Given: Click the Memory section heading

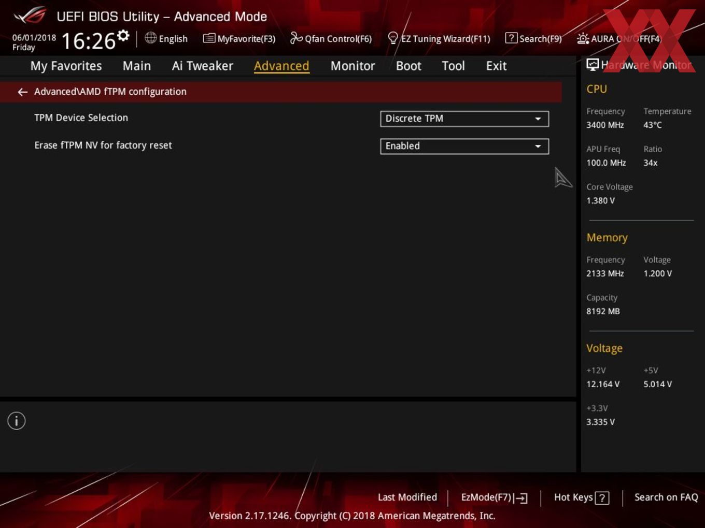Looking at the screenshot, I should [x=607, y=238].
